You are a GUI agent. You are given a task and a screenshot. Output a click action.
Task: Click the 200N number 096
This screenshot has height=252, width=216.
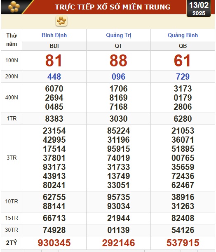coord(119,76)
